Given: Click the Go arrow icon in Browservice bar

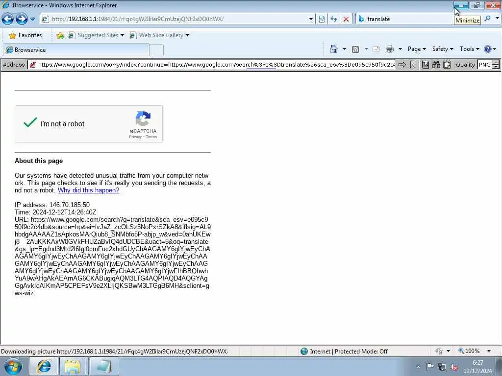Looking at the screenshot, I should pos(402,65).
